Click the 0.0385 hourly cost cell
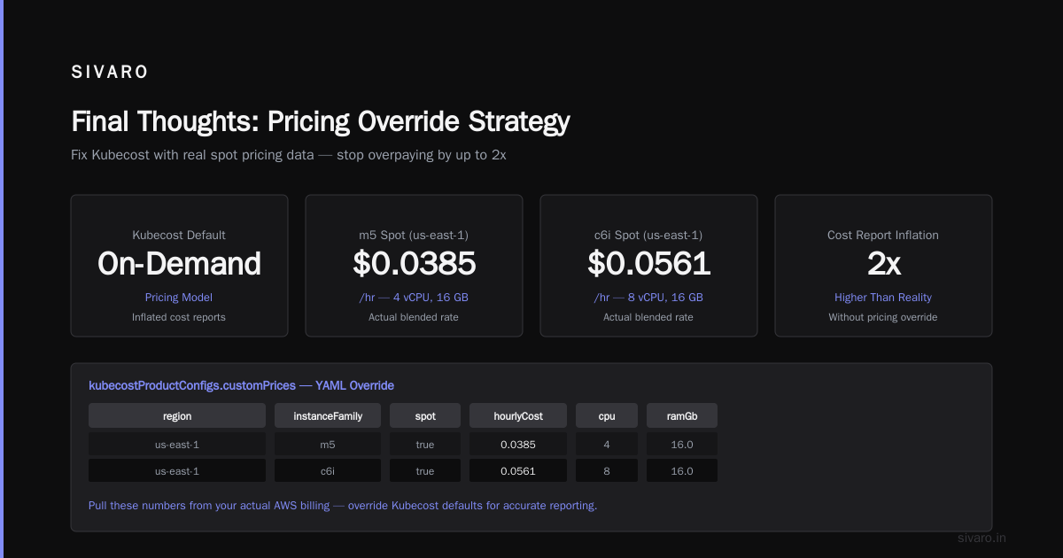The width and height of the screenshot is (1063, 558). pos(518,445)
